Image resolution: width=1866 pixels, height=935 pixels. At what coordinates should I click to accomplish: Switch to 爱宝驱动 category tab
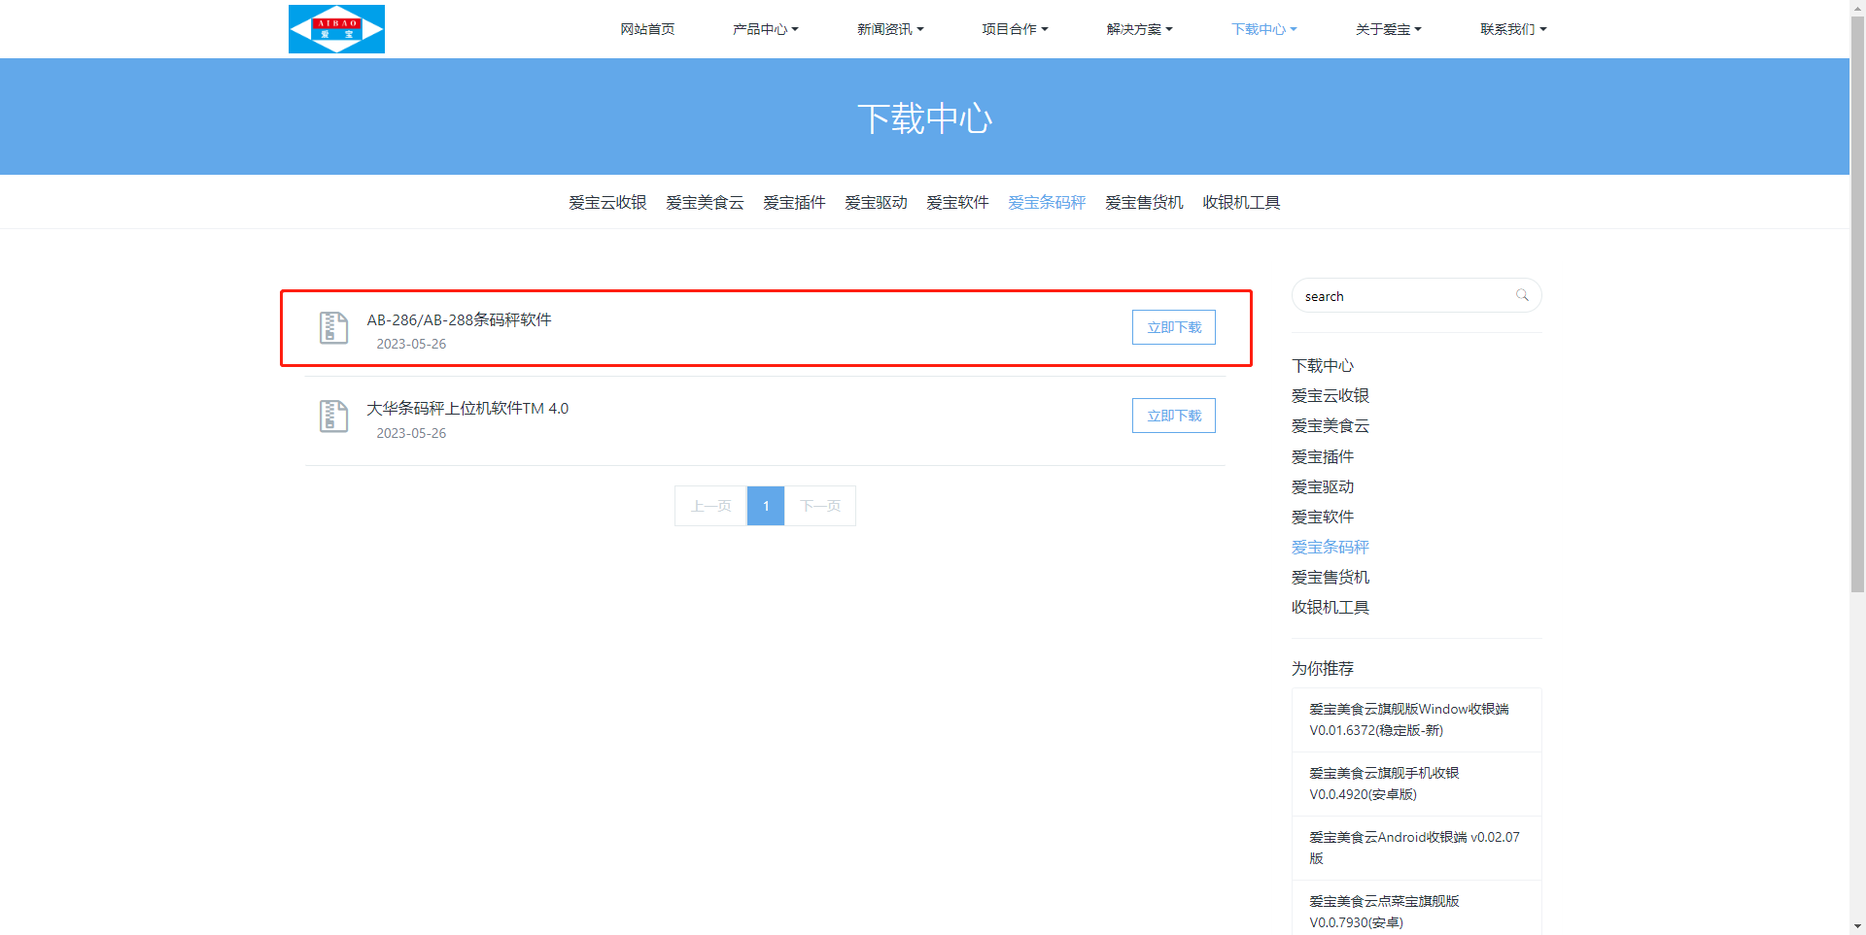coord(876,202)
